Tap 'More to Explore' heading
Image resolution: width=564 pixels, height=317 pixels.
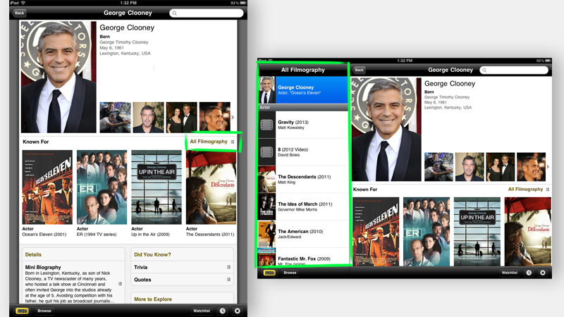(x=153, y=299)
